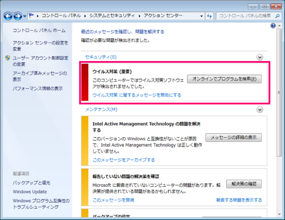Go back with the blue back arrow
The width and height of the screenshot is (285, 220).
pos(8,16)
